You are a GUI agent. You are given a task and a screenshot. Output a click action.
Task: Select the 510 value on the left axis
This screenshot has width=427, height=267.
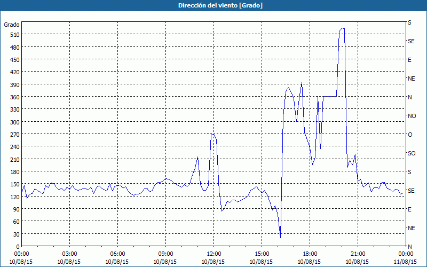tap(15, 35)
